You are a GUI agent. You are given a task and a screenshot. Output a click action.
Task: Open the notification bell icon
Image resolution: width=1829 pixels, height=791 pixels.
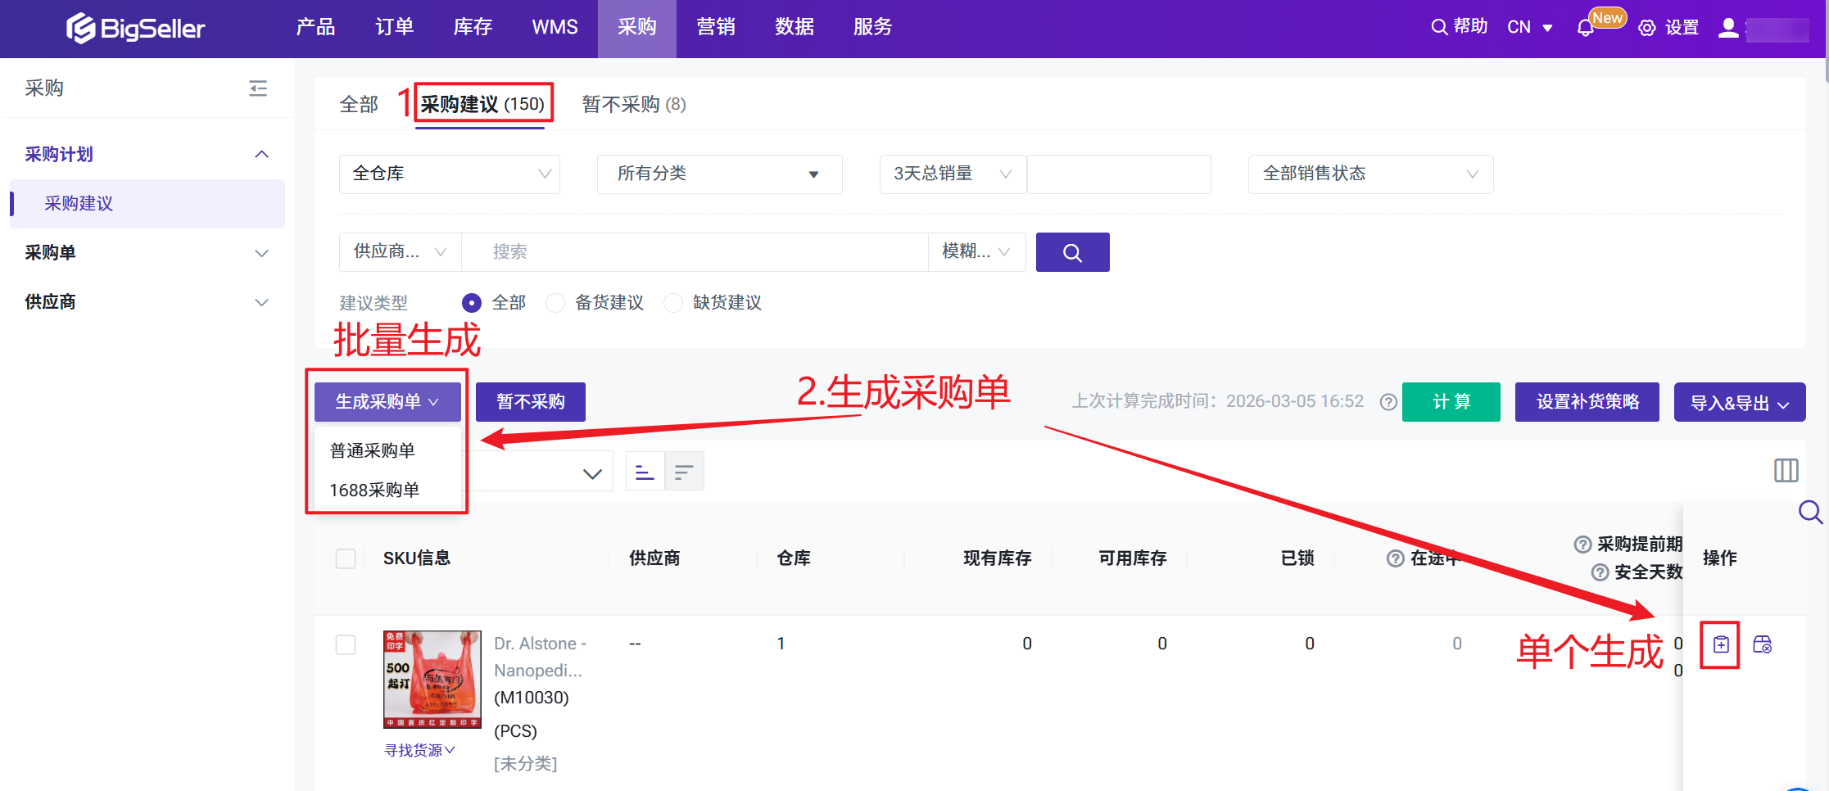coord(1585,28)
